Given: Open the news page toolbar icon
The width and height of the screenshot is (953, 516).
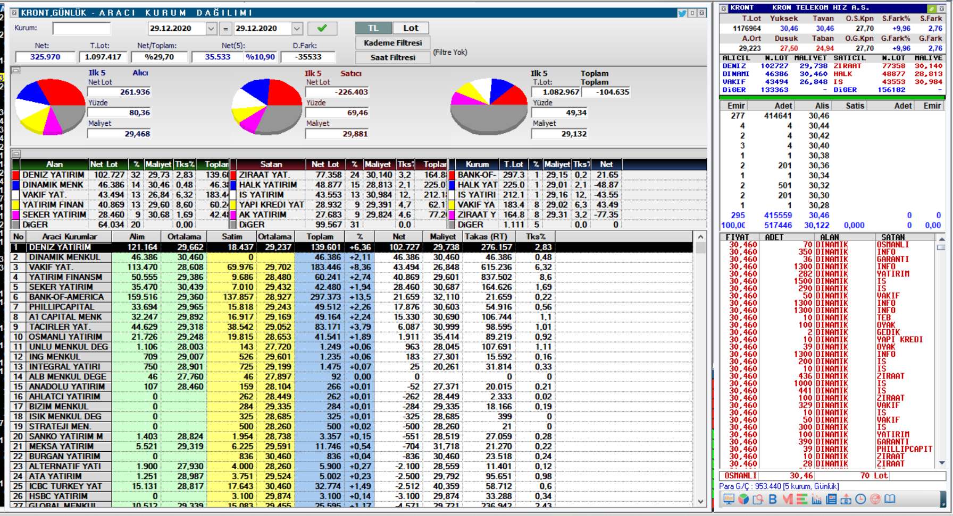Looking at the screenshot, I should [831, 499].
